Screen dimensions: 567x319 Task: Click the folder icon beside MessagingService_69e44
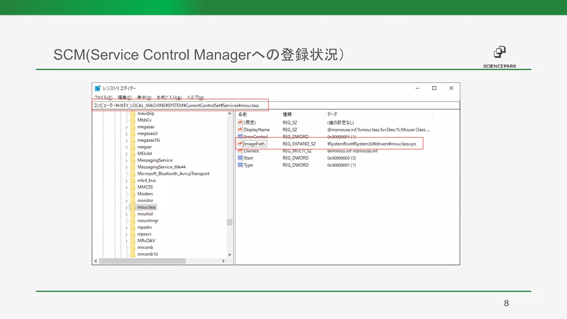pyautogui.click(x=133, y=167)
